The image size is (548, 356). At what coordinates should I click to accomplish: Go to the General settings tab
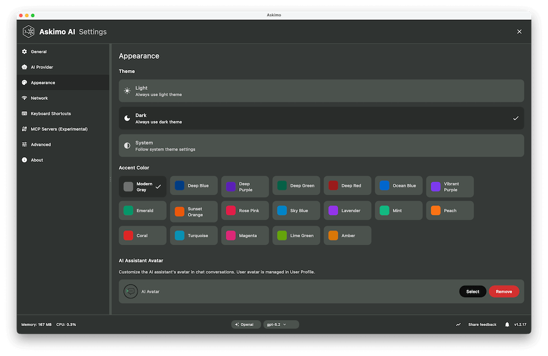[x=37, y=51]
